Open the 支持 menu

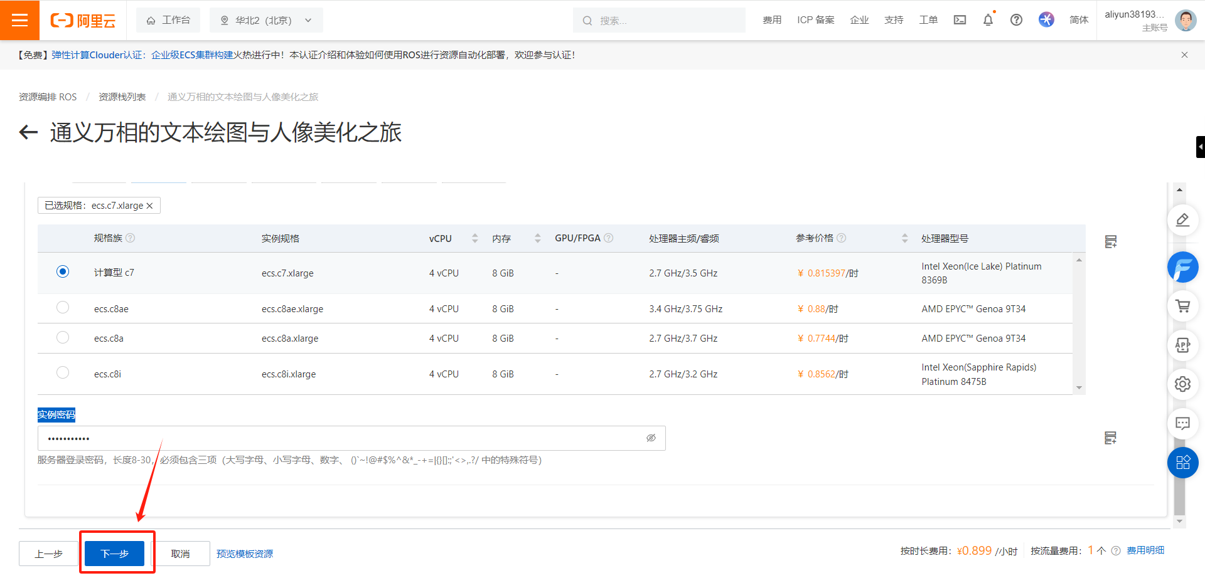coord(894,20)
